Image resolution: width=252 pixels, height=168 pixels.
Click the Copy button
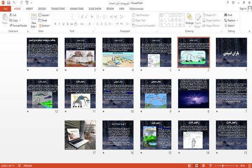(14, 20)
